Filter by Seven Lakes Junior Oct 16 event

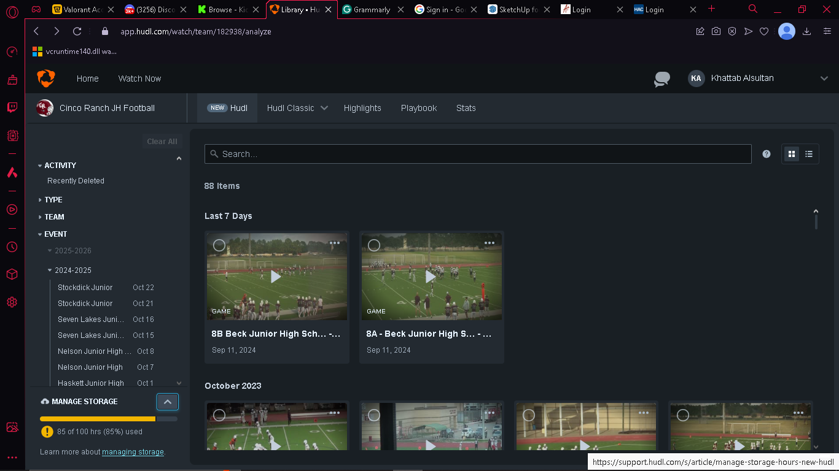(x=106, y=320)
